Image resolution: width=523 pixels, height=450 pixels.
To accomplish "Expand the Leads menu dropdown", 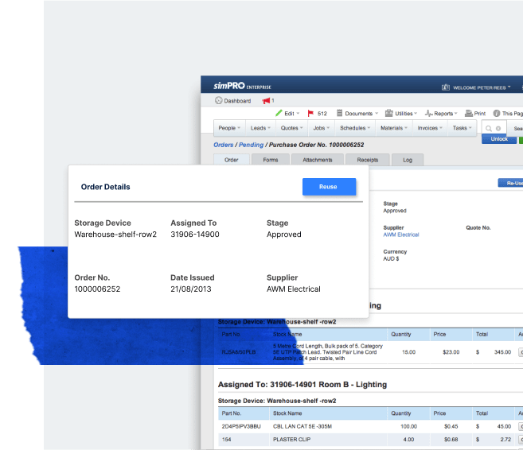I will click(x=260, y=128).
